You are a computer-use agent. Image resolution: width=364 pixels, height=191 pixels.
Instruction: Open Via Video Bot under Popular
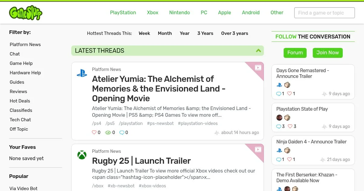click(x=23, y=188)
